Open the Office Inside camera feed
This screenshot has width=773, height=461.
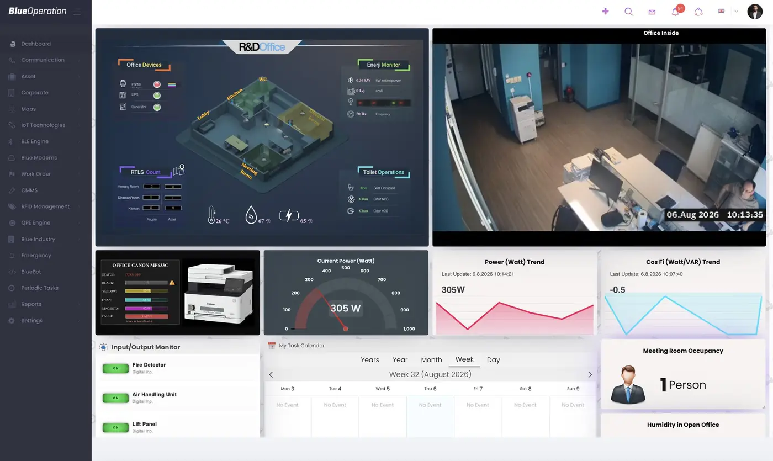pyautogui.click(x=599, y=137)
